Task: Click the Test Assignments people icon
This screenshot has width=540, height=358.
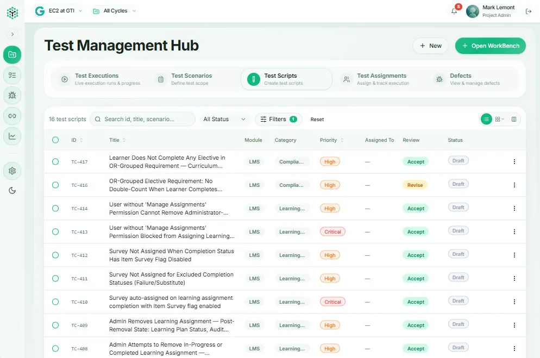Action: (x=347, y=79)
